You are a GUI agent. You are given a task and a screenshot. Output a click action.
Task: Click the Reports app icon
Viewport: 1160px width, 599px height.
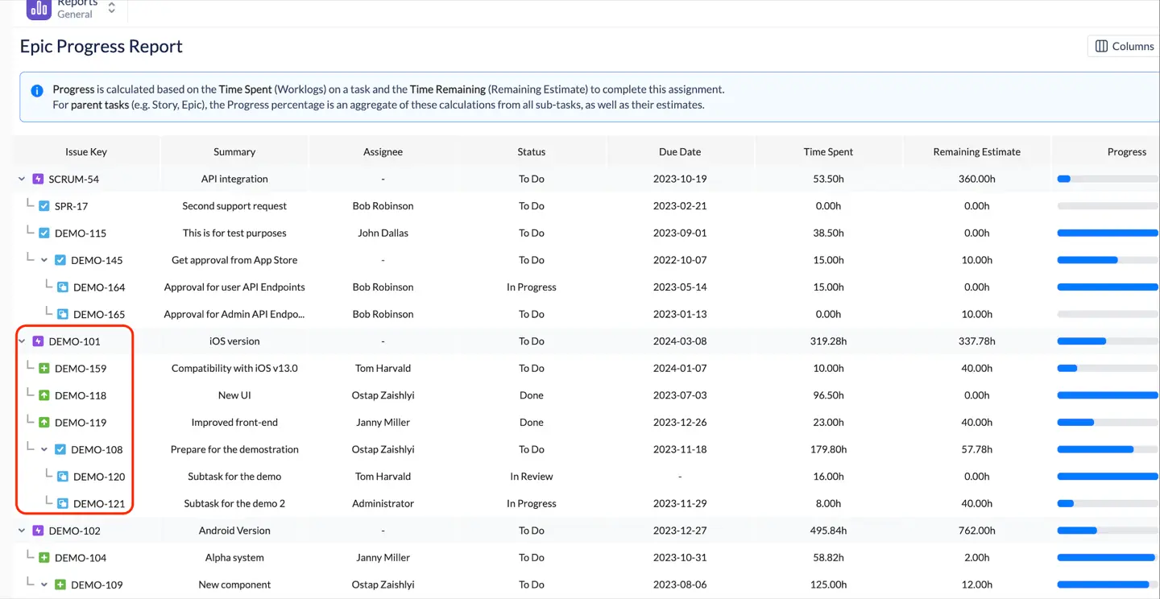38,9
